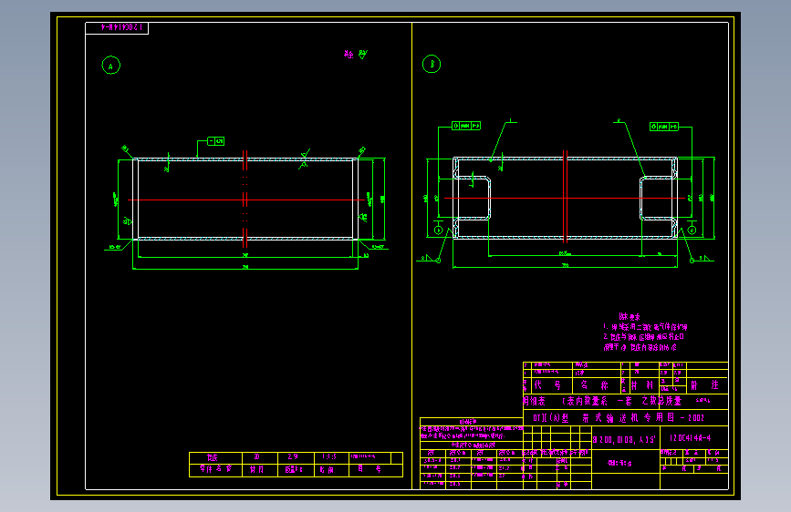Viewport: 791px width, 512px height.
Task: Click the "明细表" row label
Action: (x=535, y=401)
